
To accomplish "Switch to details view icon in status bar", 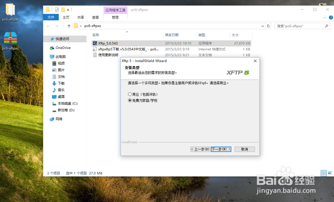I will [x=324, y=173].
